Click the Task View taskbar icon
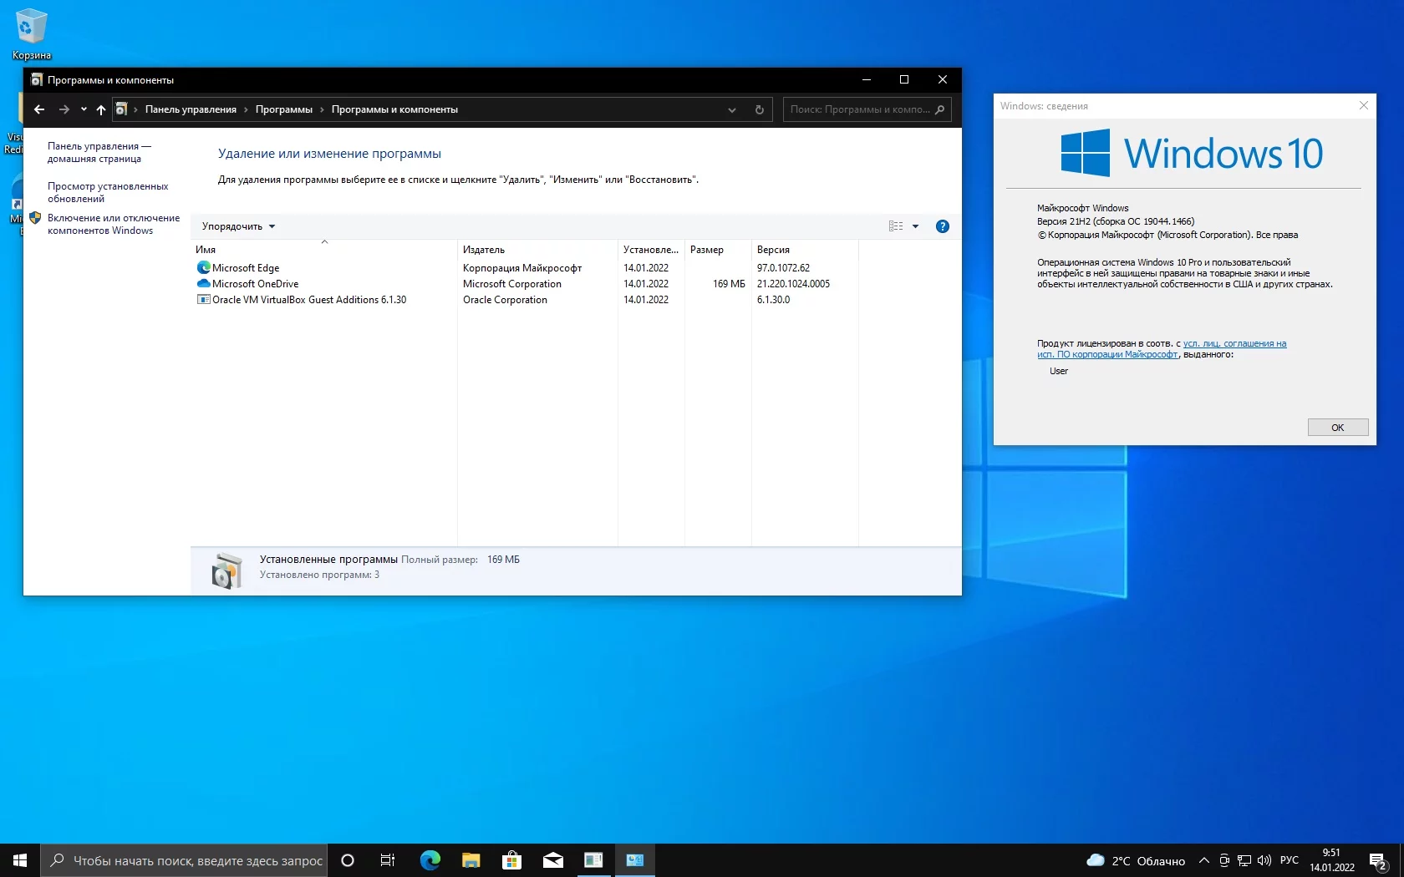1404x877 pixels. pos(388,860)
